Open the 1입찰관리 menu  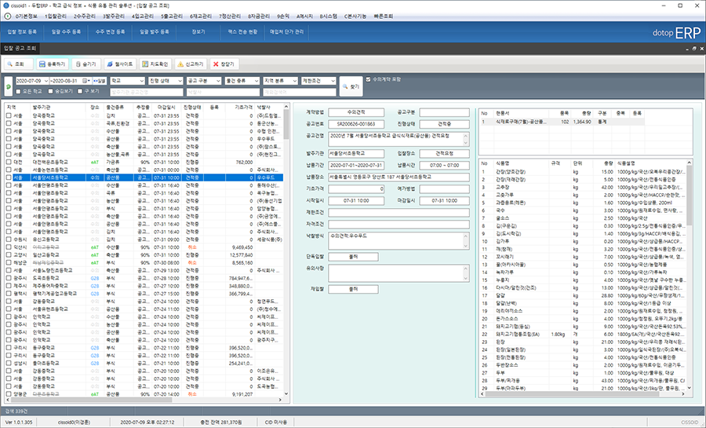point(56,16)
